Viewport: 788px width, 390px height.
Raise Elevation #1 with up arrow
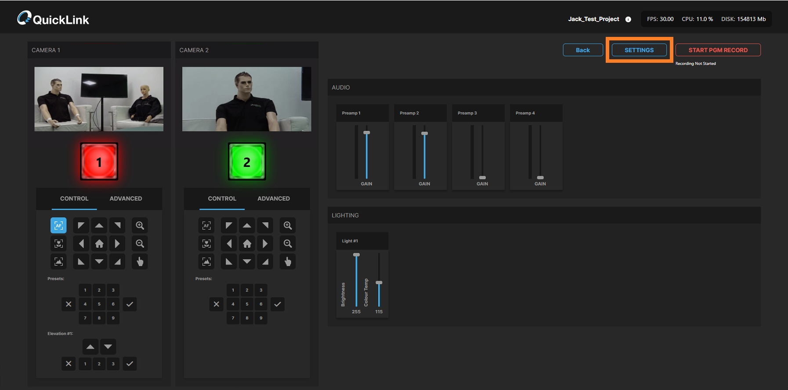click(x=90, y=347)
